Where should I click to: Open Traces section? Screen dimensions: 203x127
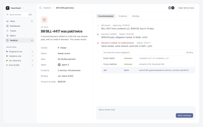pyautogui.click(x=20, y=31)
